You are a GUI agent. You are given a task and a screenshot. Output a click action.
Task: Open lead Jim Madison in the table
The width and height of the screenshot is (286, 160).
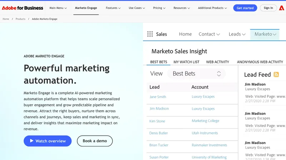coord(159,108)
